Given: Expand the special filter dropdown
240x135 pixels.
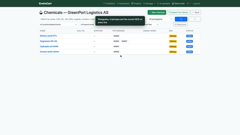Looking at the screenshot, I should pos(151,24).
